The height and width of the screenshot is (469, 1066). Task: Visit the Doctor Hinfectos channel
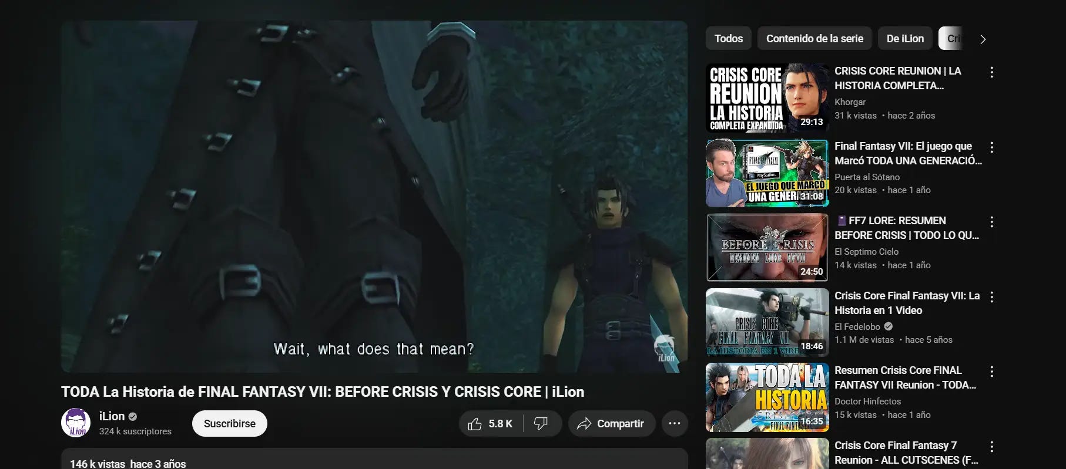point(867,401)
